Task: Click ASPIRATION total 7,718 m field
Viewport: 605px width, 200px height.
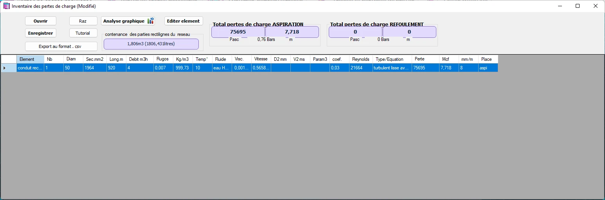Action: [292, 32]
